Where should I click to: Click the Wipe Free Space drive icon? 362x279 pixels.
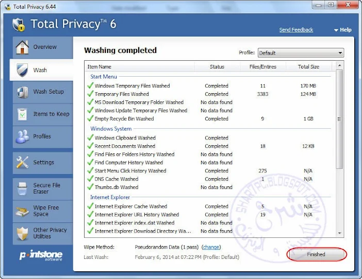click(x=22, y=211)
